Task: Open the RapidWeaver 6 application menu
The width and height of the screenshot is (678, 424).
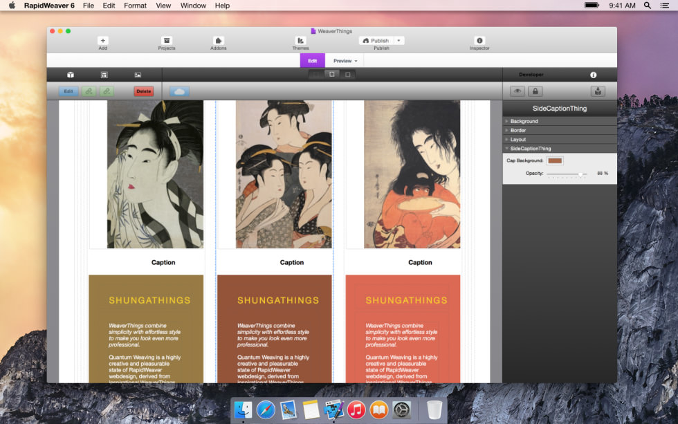Action: (x=49, y=5)
